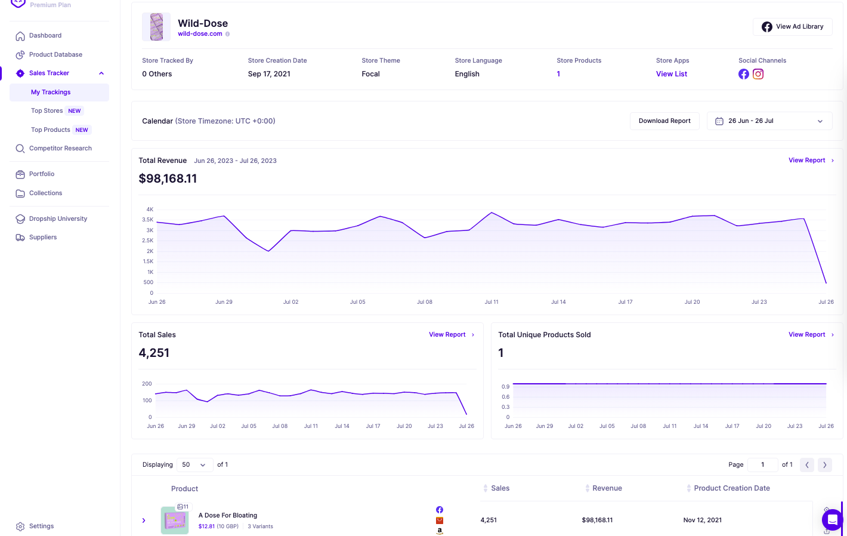Open the chat support bubble
The height and width of the screenshot is (536, 847).
click(832, 520)
